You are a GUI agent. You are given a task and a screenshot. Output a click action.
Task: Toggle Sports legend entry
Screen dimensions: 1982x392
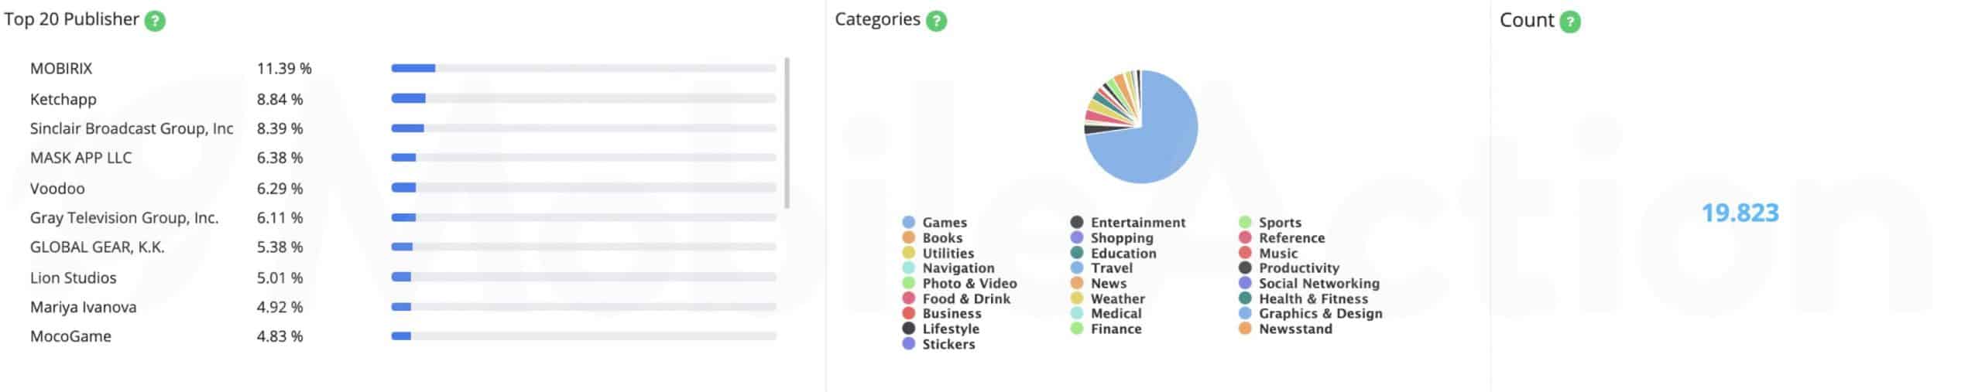click(x=1270, y=223)
